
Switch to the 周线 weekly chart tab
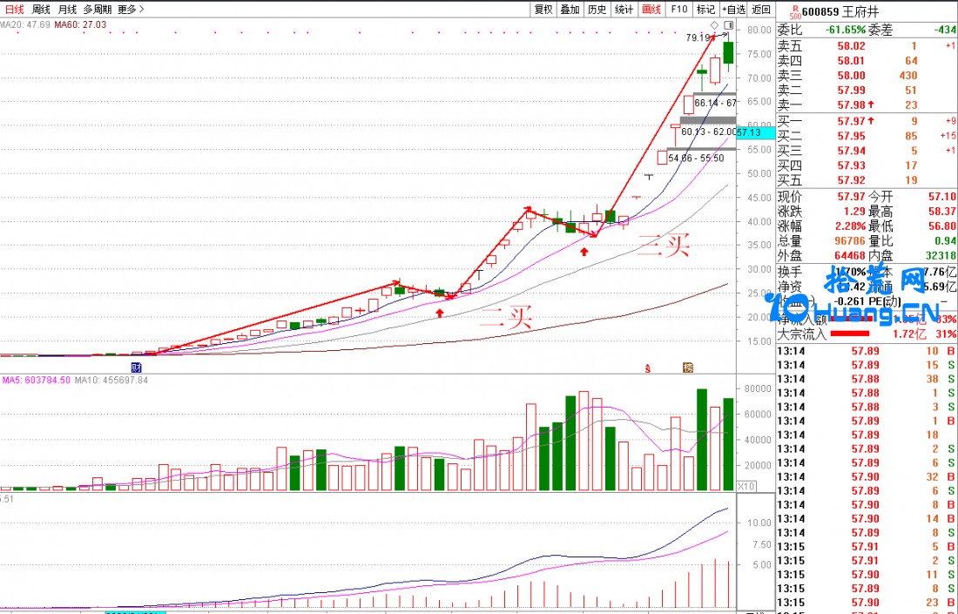41,10
